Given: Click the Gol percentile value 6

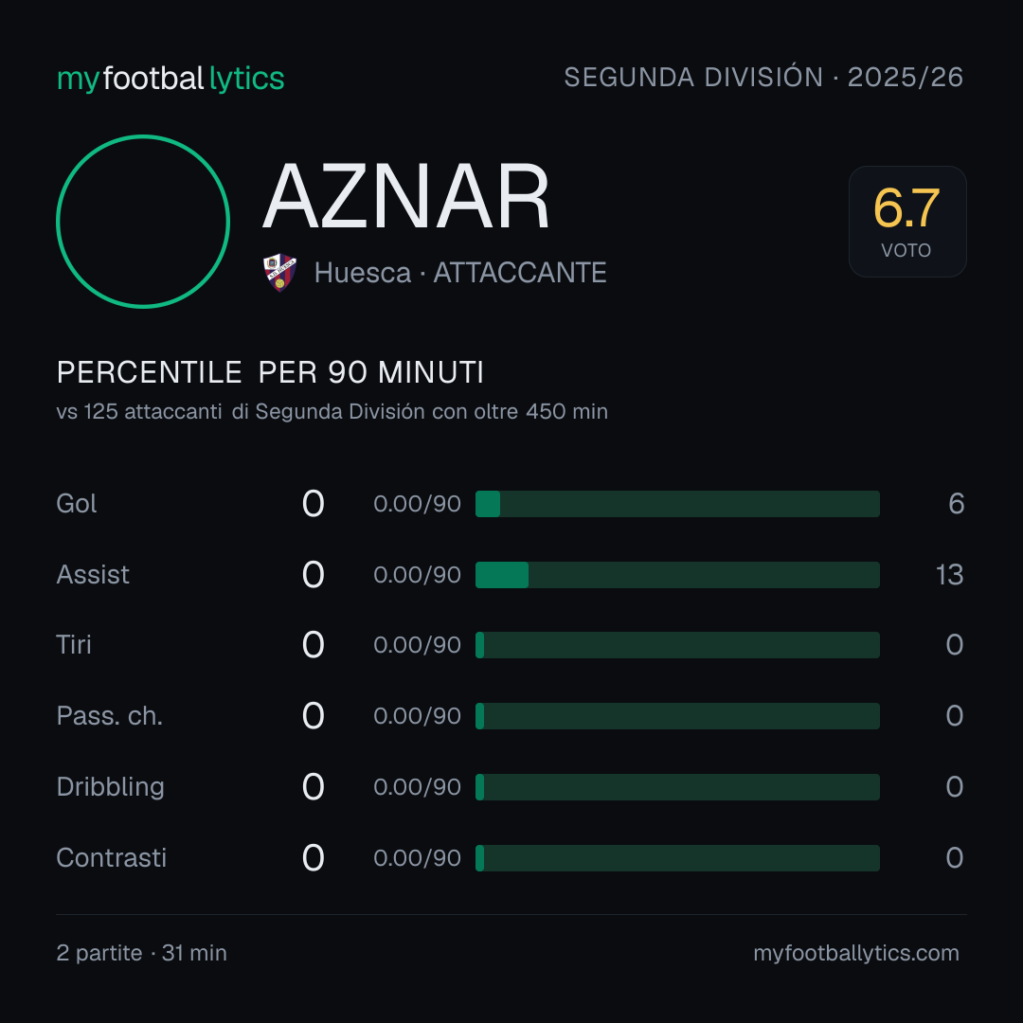Looking at the screenshot, I should tap(956, 504).
